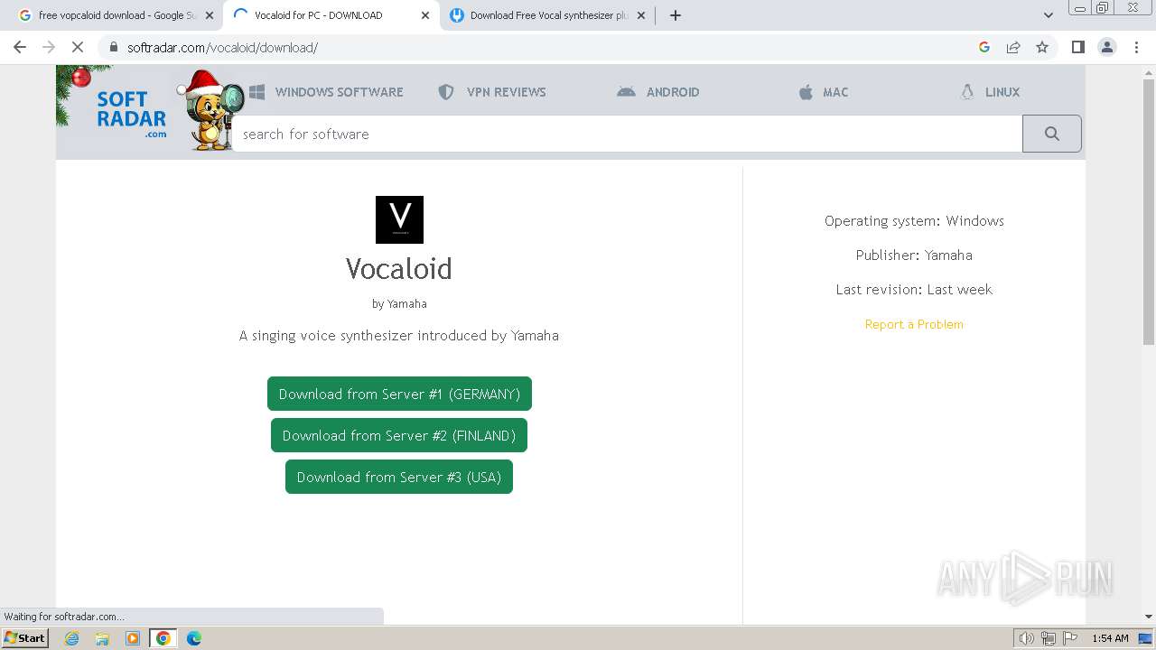Click the Action Center flag icon
This screenshot has height=650, width=1156.
click(1070, 638)
